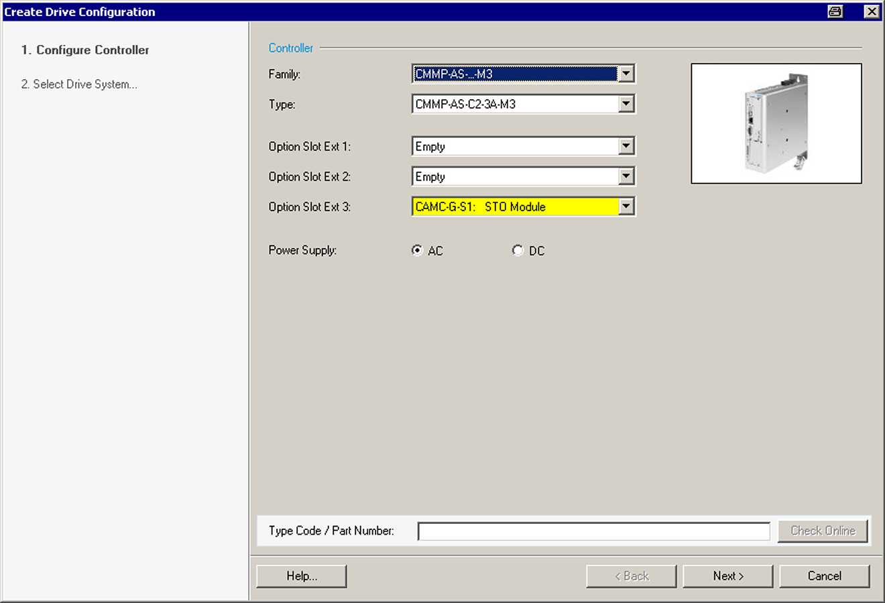Click the Back button
Image resolution: width=885 pixels, height=603 pixels.
pyautogui.click(x=632, y=576)
